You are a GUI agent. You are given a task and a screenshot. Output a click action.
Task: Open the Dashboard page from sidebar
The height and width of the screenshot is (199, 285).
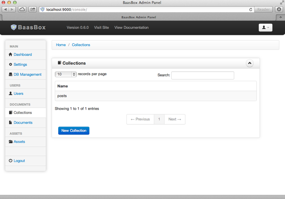click(23, 55)
